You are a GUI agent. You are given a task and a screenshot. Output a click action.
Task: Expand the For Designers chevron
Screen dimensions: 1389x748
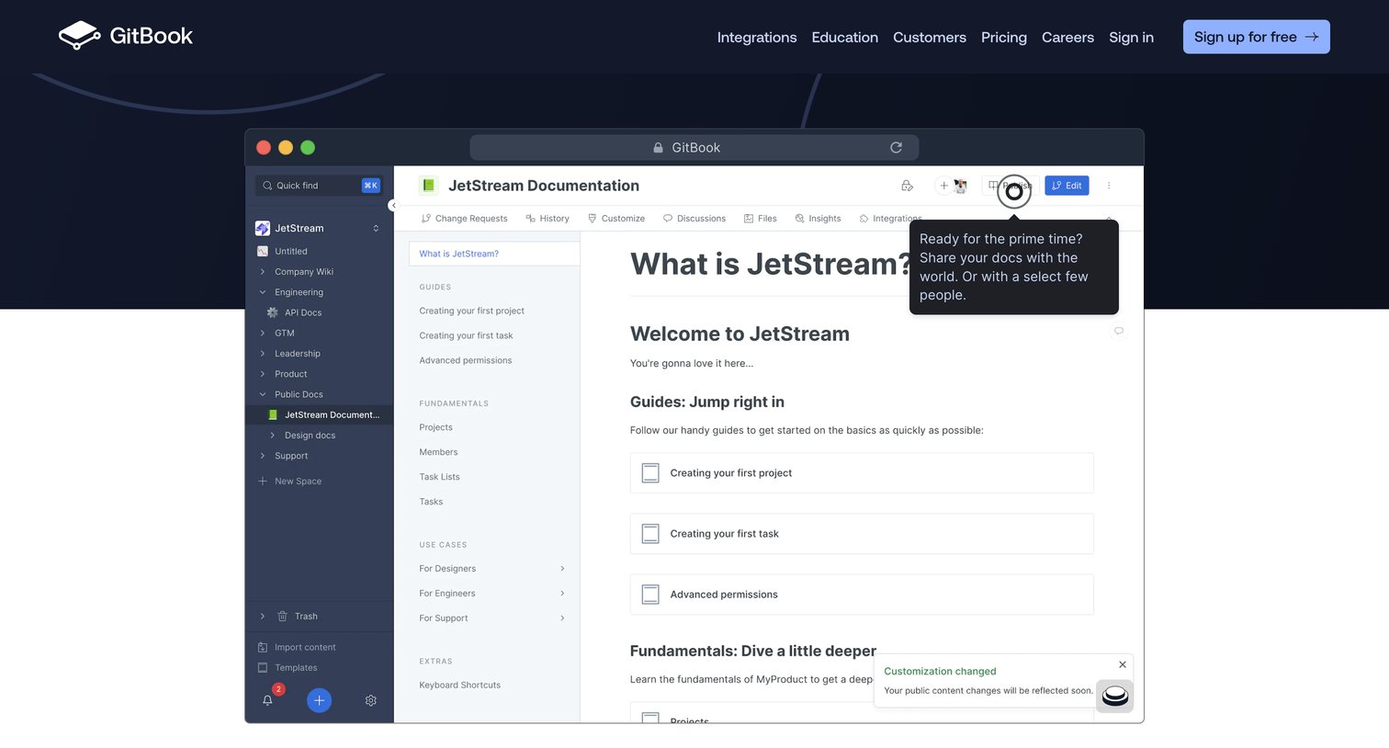(562, 569)
